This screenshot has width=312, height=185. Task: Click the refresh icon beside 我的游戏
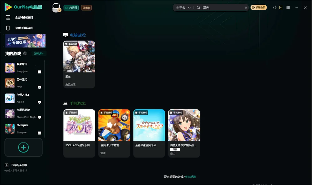click(x=25, y=53)
